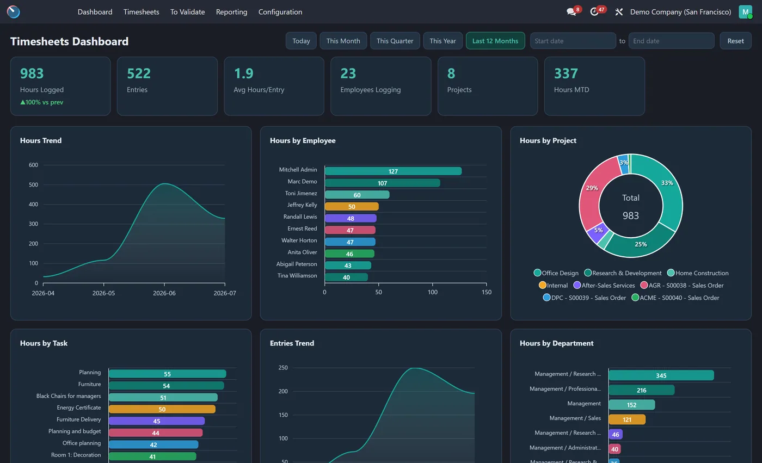The height and width of the screenshot is (463, 762).
Task: Click Management department bar showing 152
Action: coord(632,405)
